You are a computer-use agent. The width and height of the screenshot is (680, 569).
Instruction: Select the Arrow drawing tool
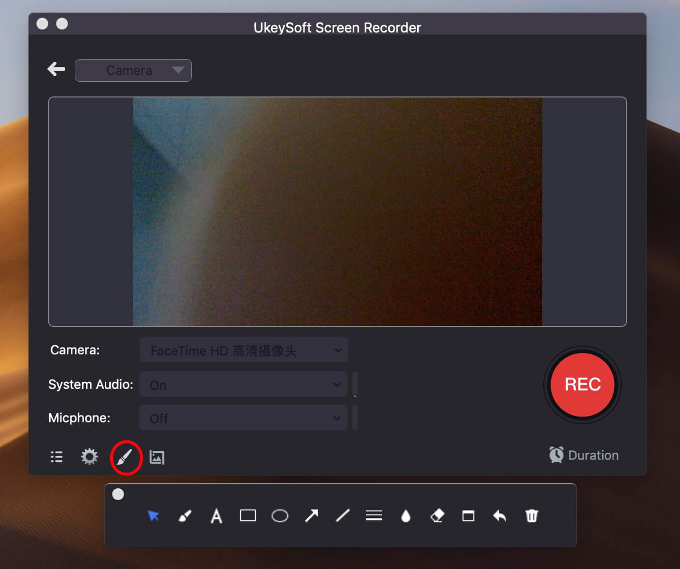(x=311, y=516)
